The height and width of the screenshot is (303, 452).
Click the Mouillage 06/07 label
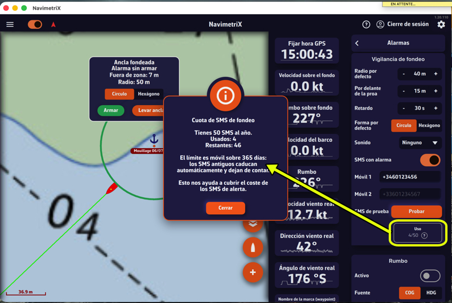(x=148, y=151)
